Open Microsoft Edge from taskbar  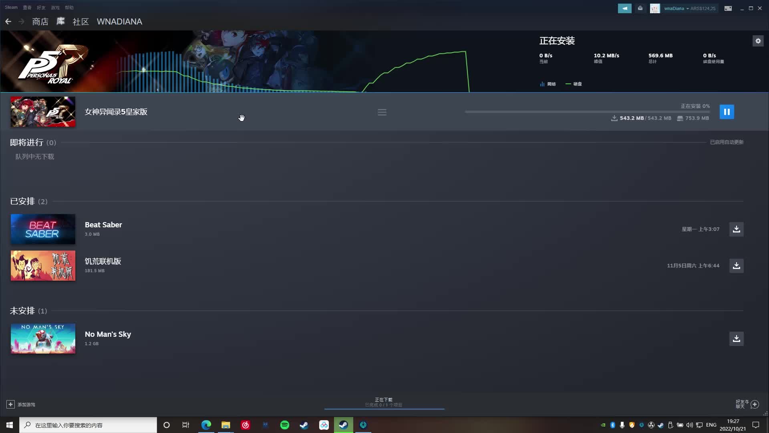pyautogui.click(x=206, y=425)
